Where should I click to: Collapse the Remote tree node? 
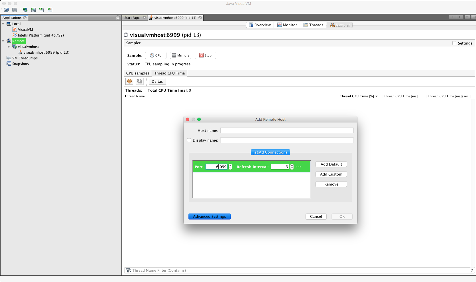point(3,41)
